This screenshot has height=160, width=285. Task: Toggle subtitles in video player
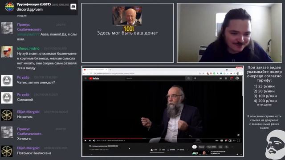point(222,140)
